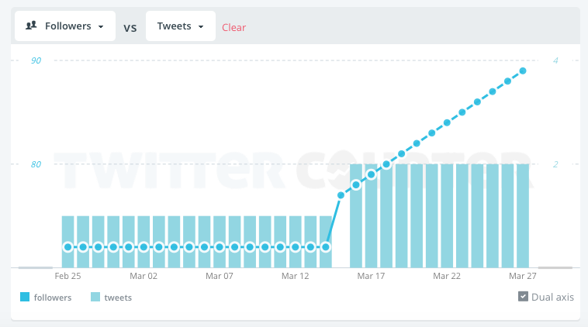Click the followers data point above Mar 17
The width and height of the screenshot is (588, 327).
(372, 174)
